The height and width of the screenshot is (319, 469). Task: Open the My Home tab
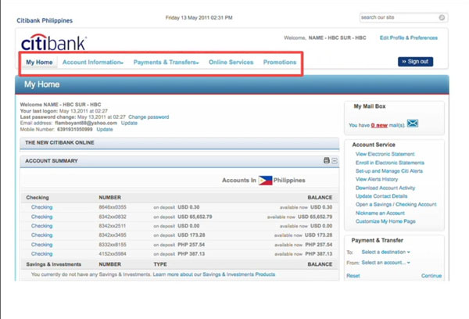click(39, 63)
